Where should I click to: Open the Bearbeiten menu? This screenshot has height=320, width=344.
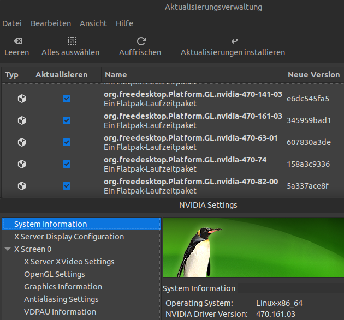pos(51,23)
